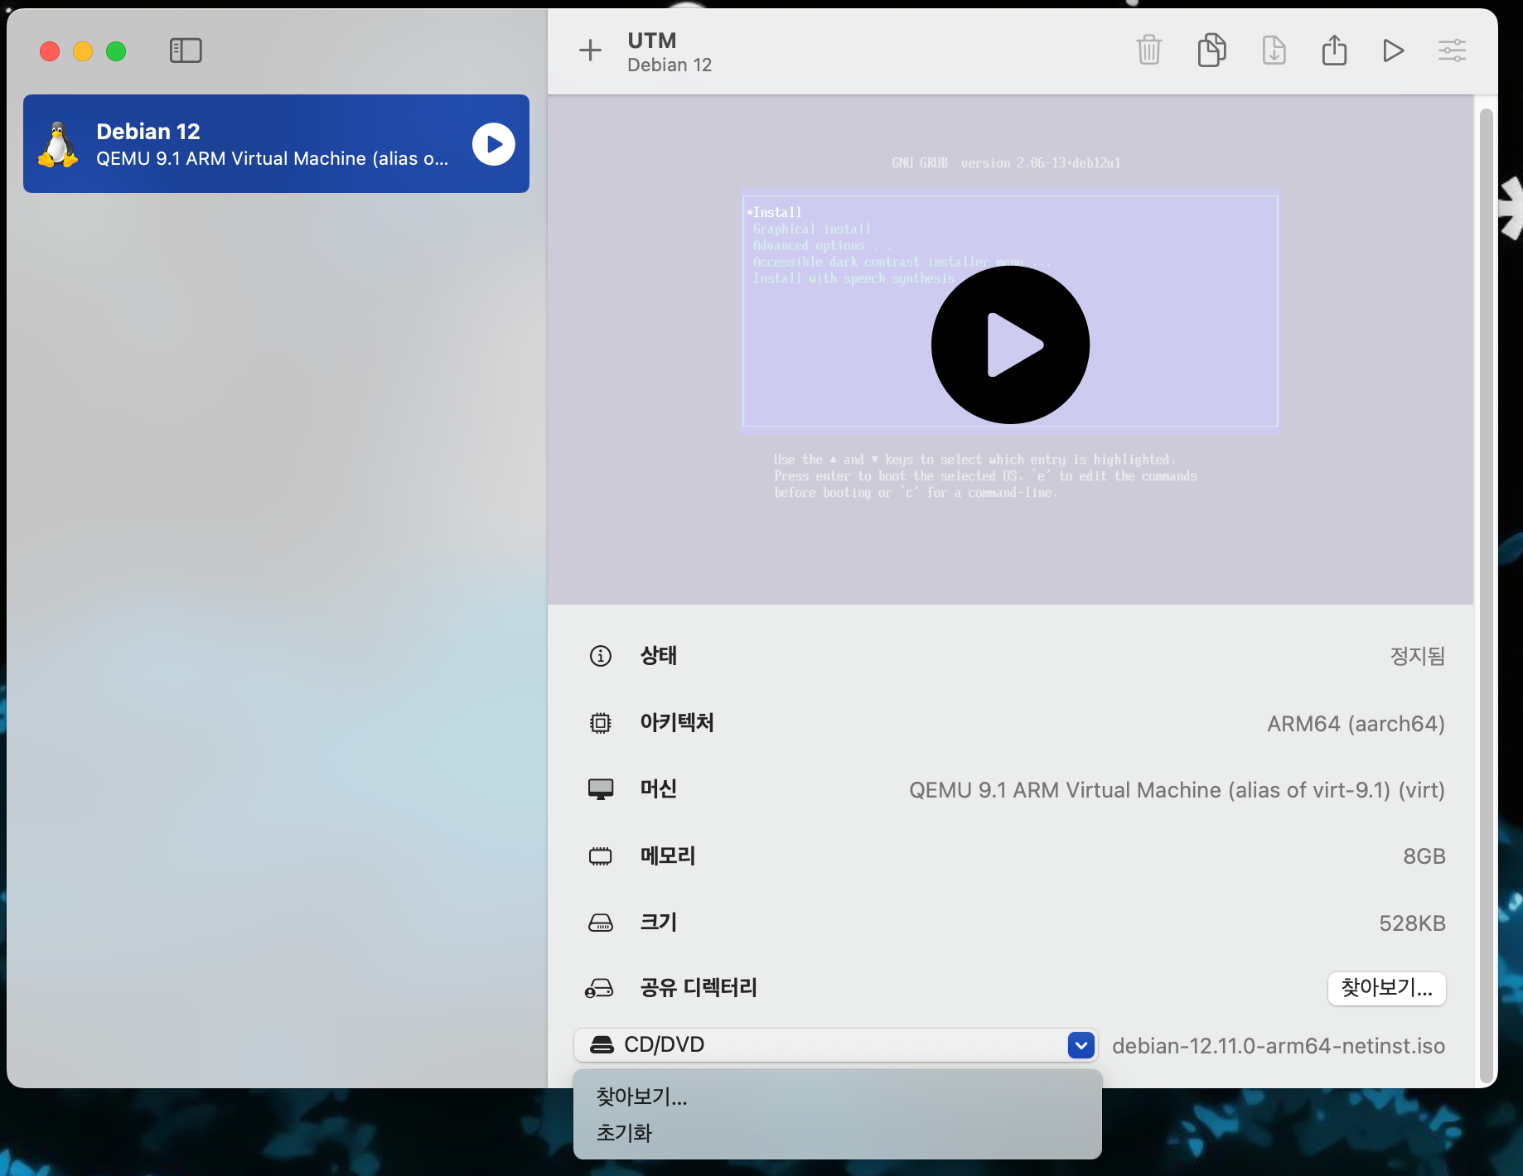Clone the VM with the duplicate icon
This screenshot has width=1523, height=1176.
[1211, 51]
